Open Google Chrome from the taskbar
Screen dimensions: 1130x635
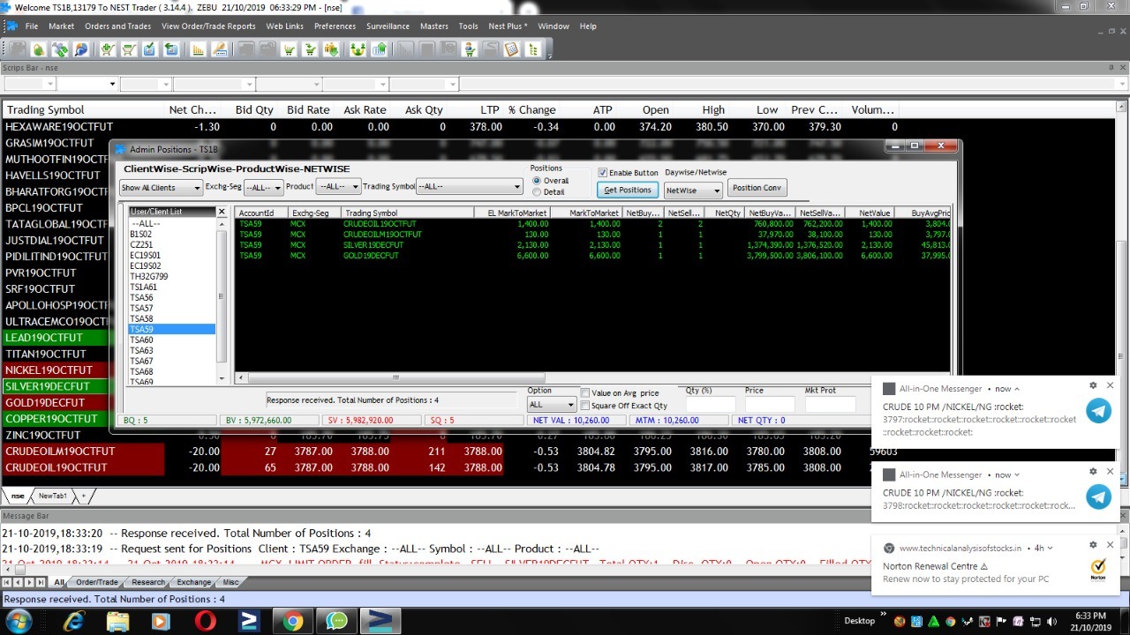pos(292,621)
